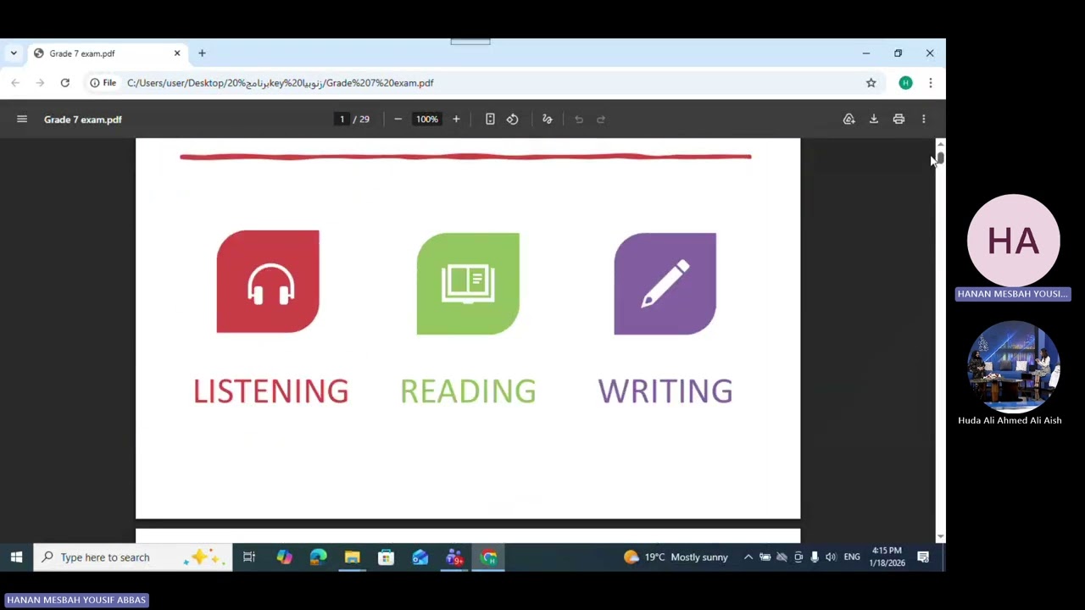
Task: Open a new Chrome tab
Action: (202, 53)
